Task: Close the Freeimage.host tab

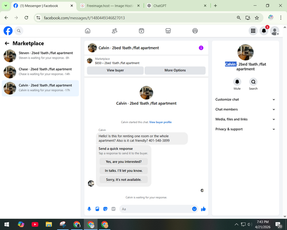Action: click(x=138, y=6)
